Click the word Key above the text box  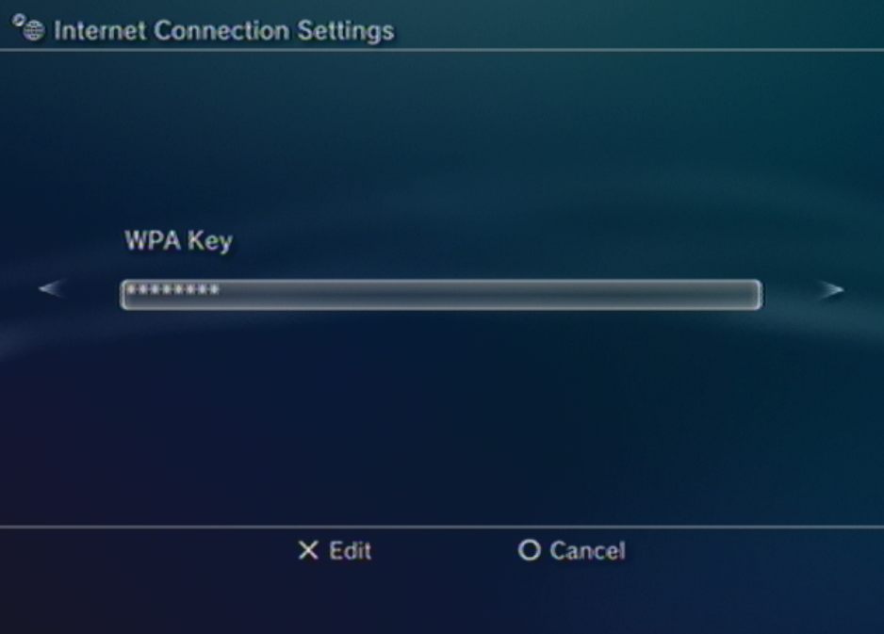pyautogui.click(x=209, y=241)
